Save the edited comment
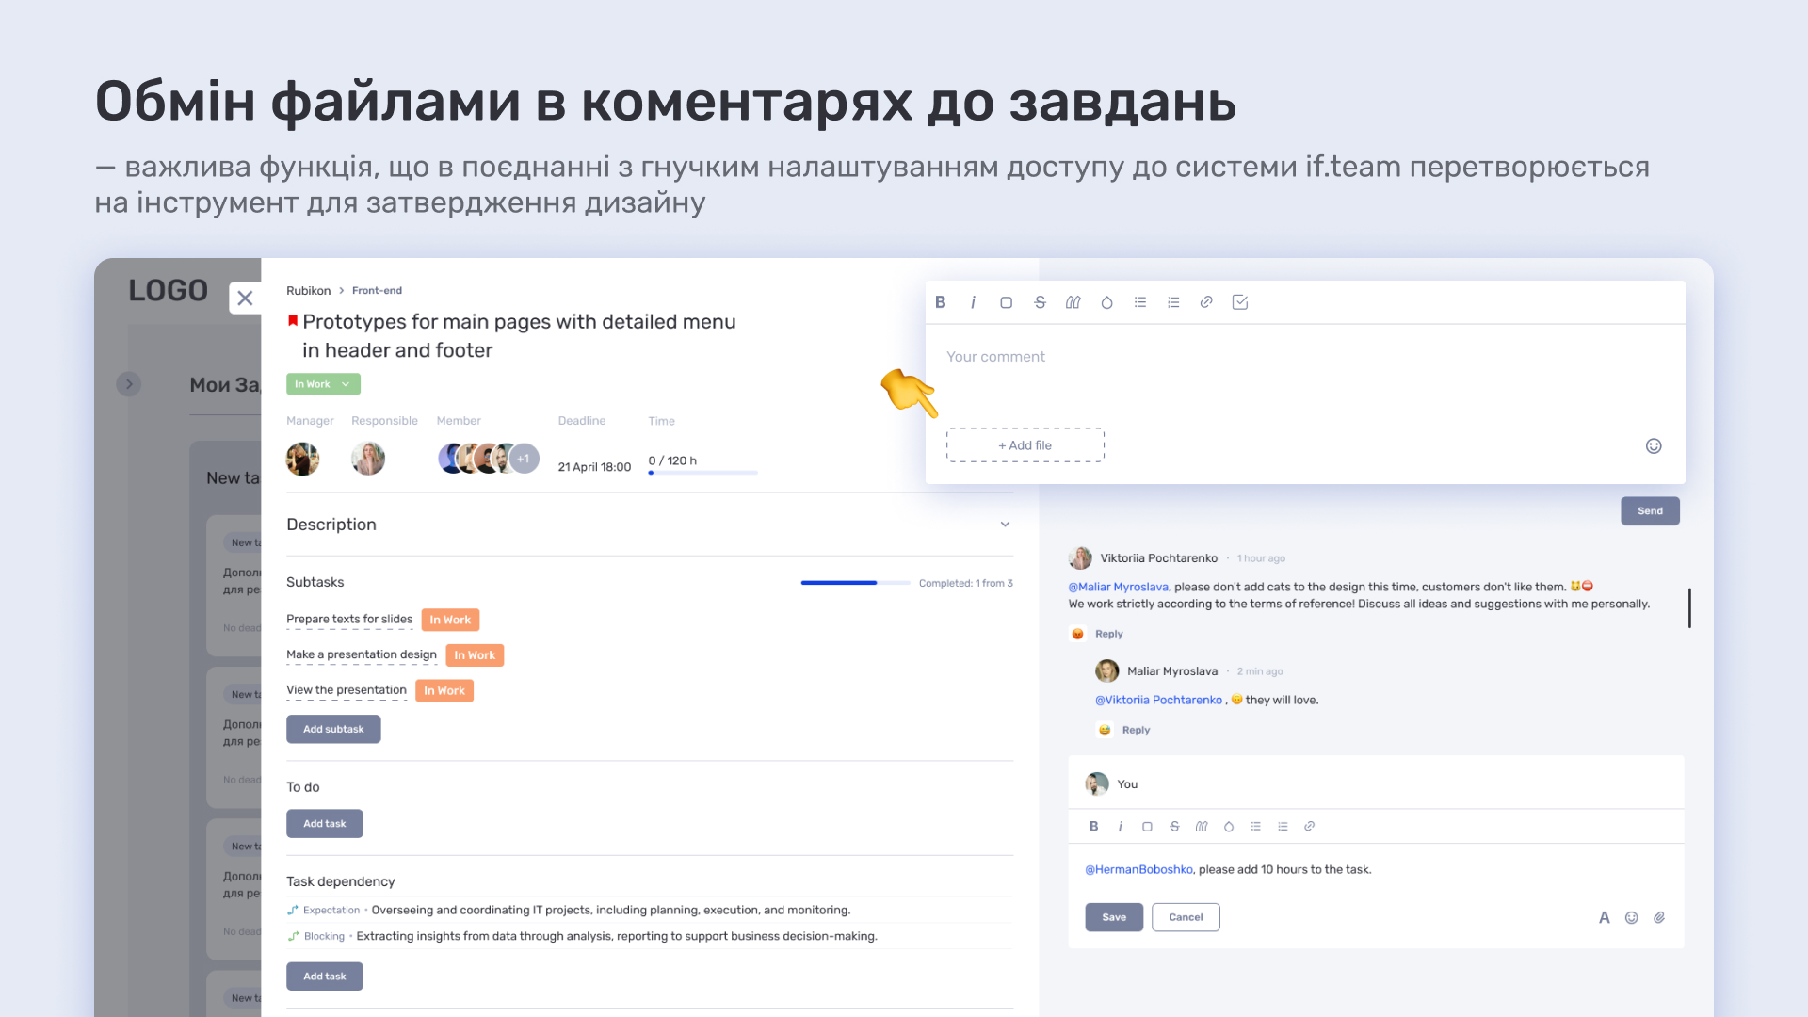Screen dimensions: 1808x1017 (1114, 917)
